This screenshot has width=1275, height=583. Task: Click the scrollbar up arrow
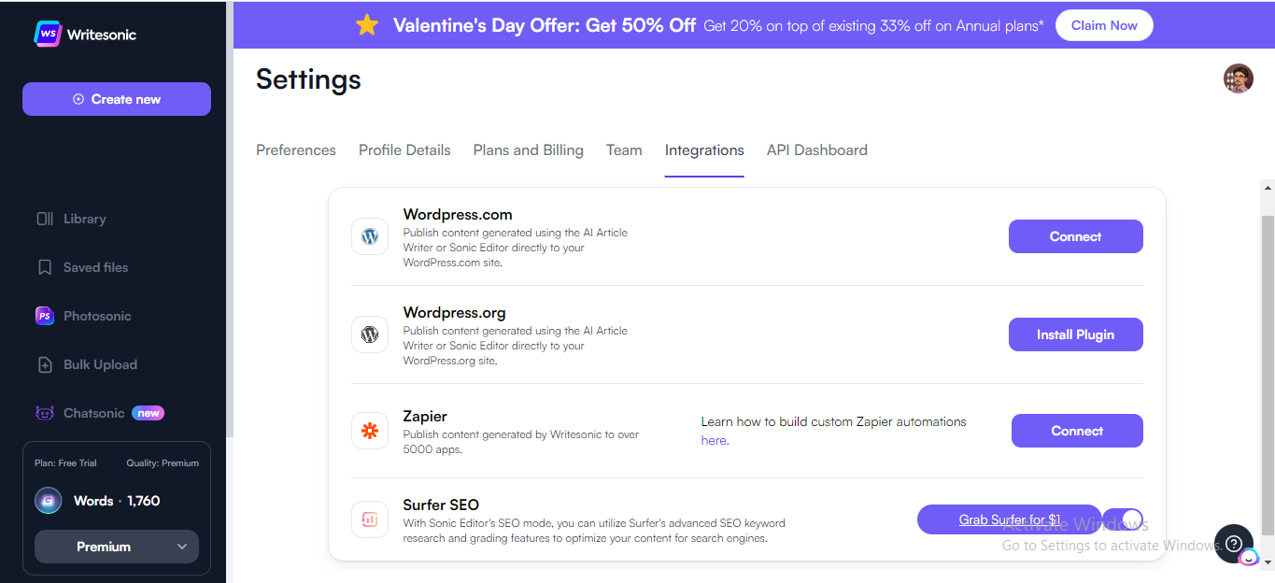pyautogui.click(x=1268, y=187)
